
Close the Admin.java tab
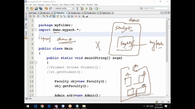[112, 13]
